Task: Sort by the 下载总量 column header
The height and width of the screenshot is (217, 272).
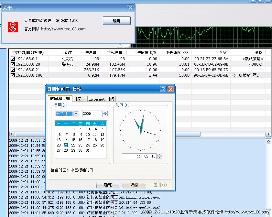Action: (x=114, y=53)
